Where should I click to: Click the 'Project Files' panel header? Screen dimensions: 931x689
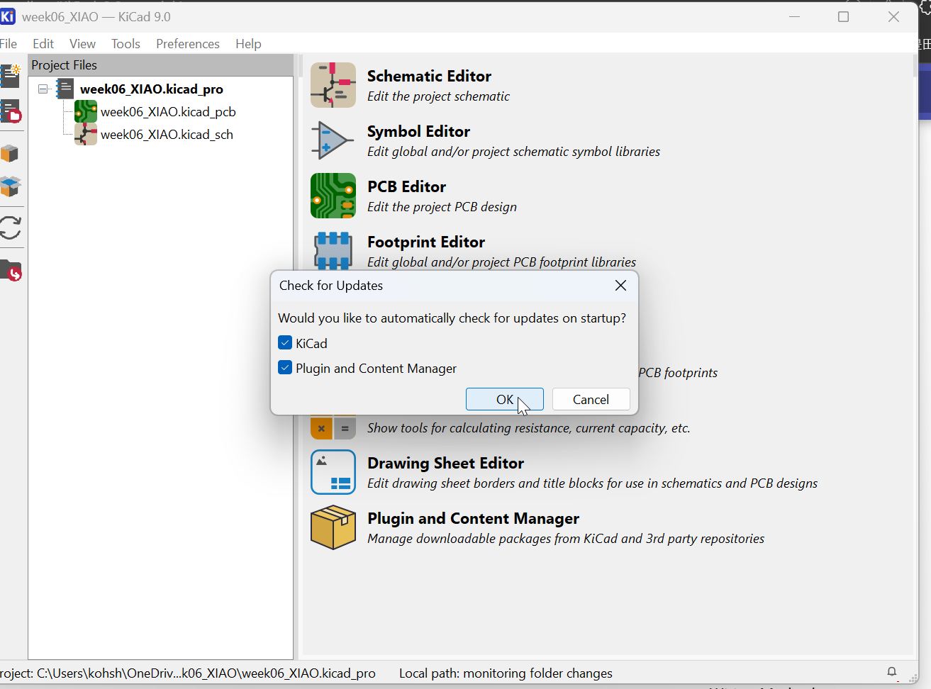(x=161, y=65)
